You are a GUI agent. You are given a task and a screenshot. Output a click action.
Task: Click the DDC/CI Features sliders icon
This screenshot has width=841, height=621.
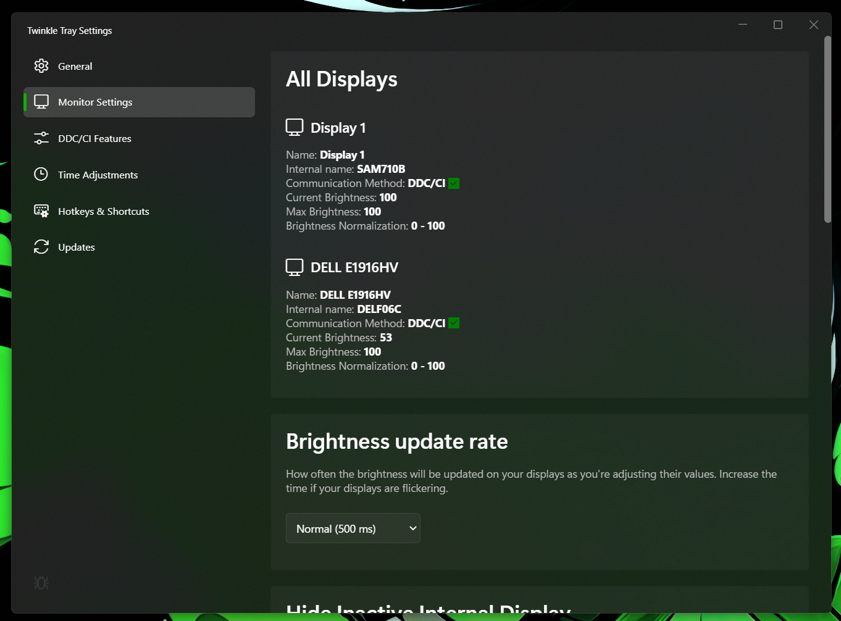tap(41, 138)
